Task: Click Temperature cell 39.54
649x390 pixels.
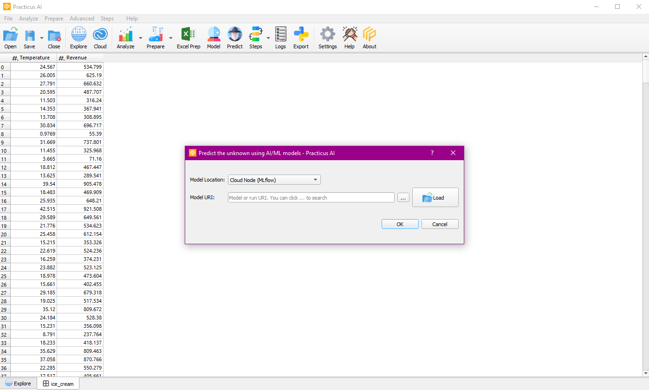Action: (33, 184)
